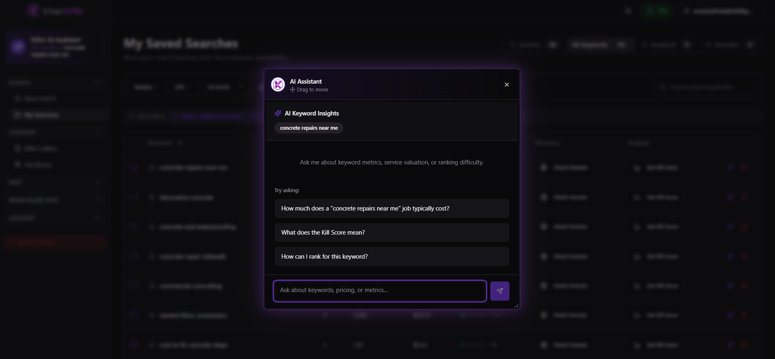Click the drag-to-move arrows icon
The height and width of the screenshot is (359, 775).
pos(292,90)
